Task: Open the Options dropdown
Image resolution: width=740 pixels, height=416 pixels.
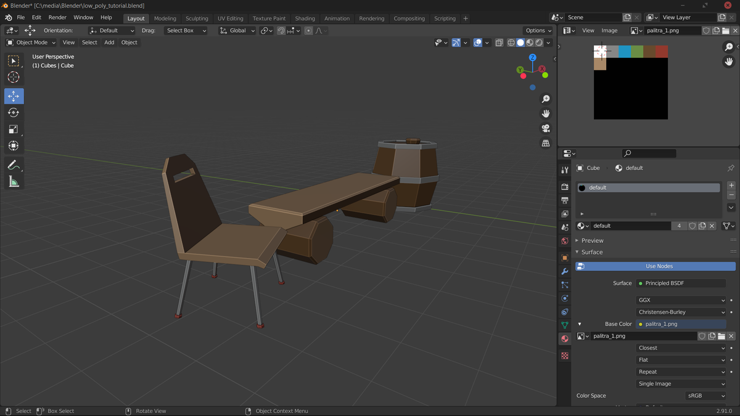Action: (538, 30)
